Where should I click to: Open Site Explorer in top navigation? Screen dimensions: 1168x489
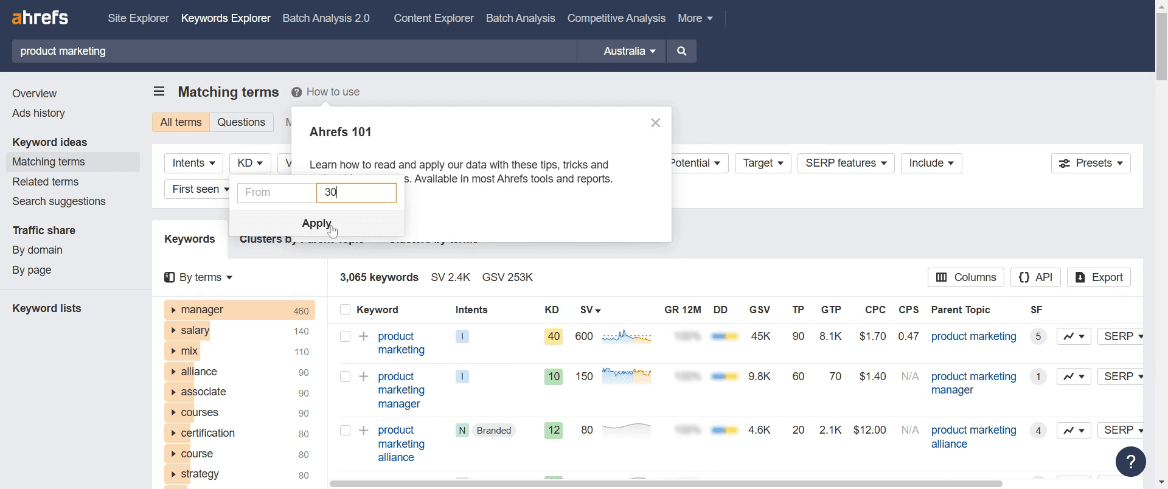[x=138, y=18]
